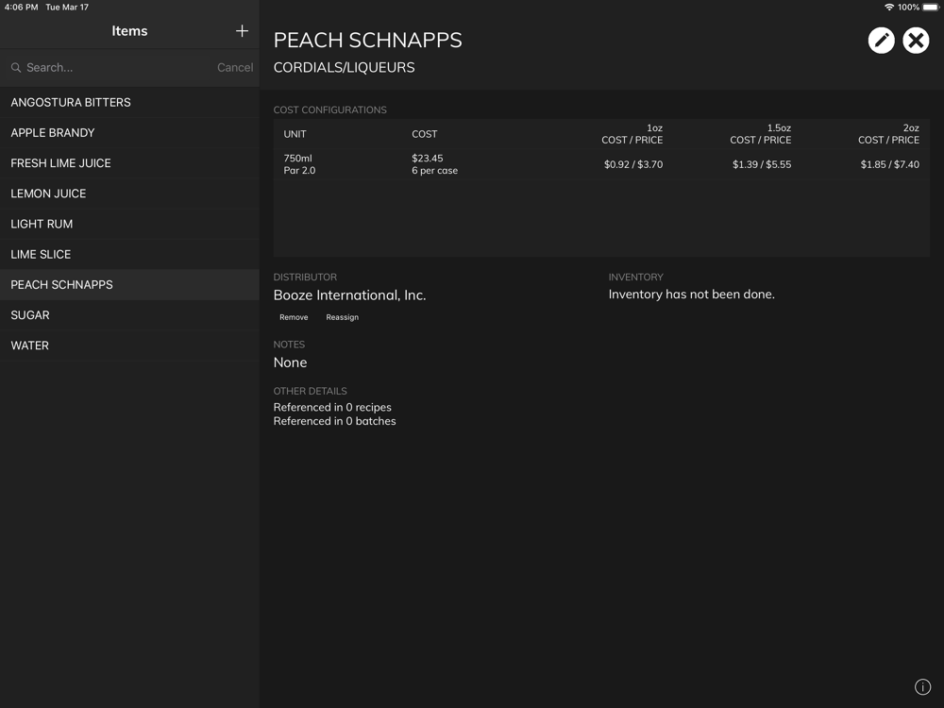Cancel the item search
944x708 pixels.
click(235, 67)
